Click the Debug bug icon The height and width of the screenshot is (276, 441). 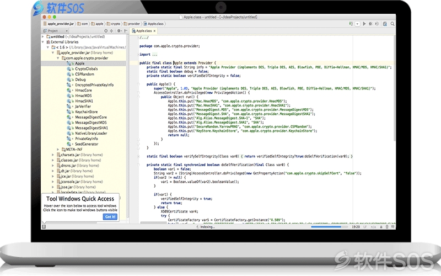coord(370,24)
